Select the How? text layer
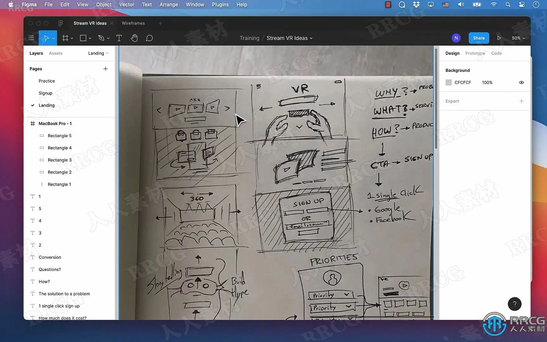The image size is (547, 342). 44,282
